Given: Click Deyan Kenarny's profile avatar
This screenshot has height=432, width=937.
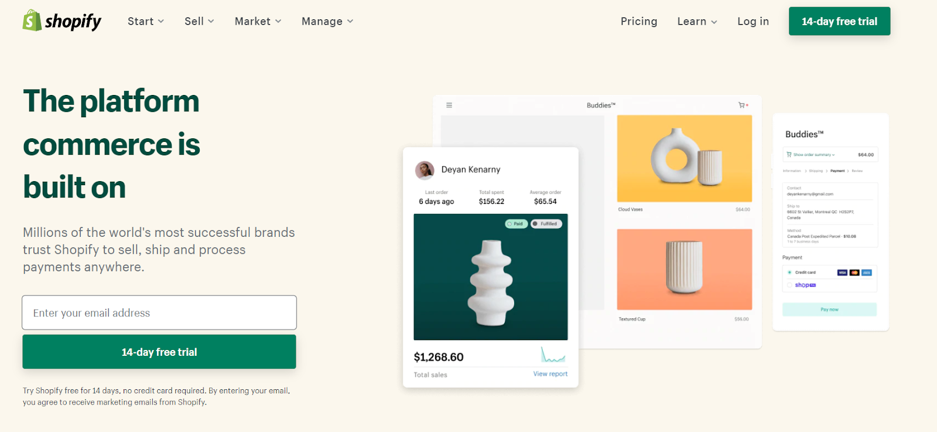Looking at the screenshot, I should click(x=425, y=170).
